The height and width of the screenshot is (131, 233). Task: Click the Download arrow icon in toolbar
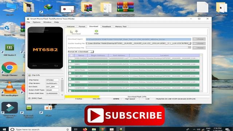[x=76, y=31]
